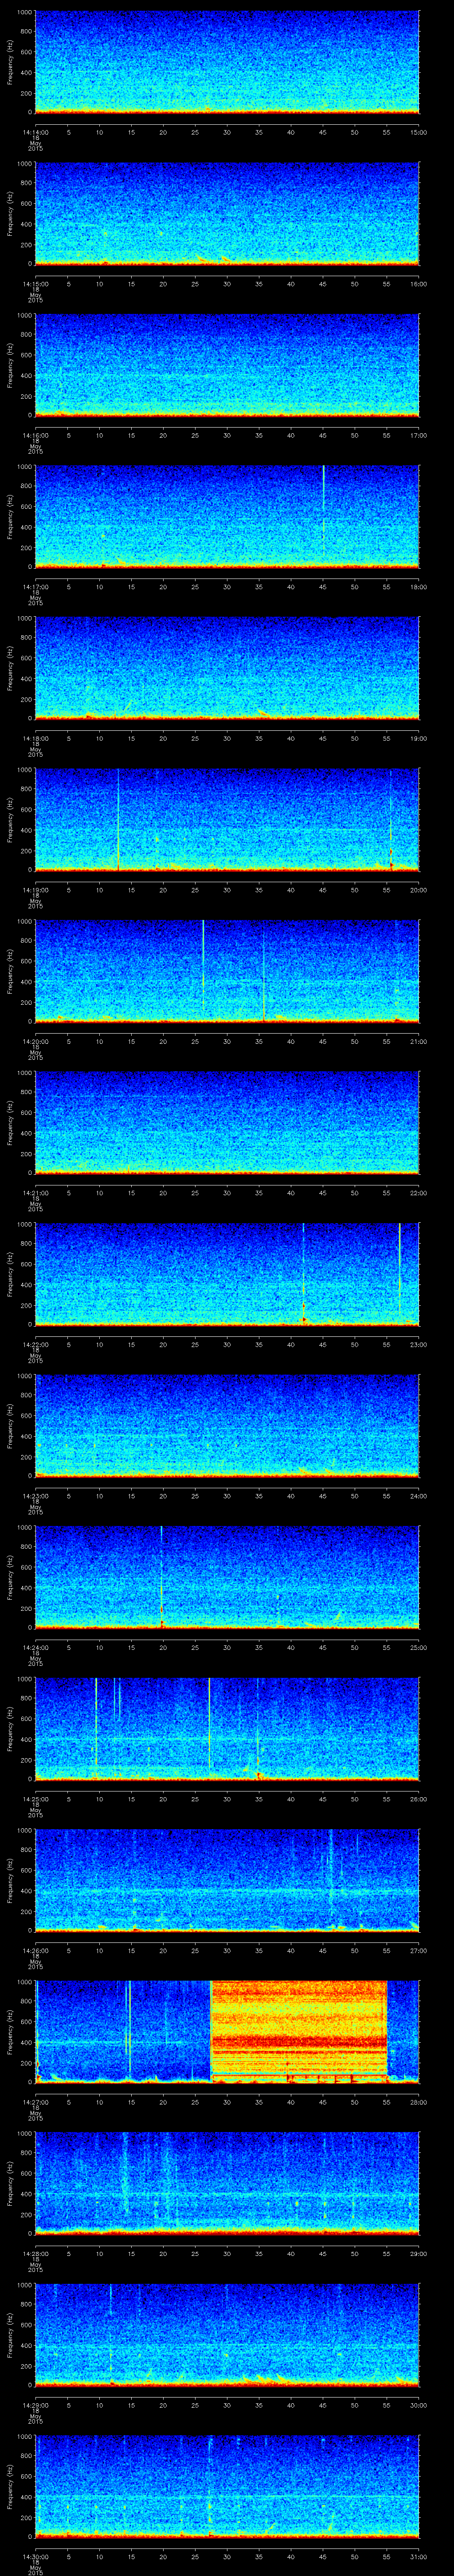
Task: Click the 14:25:00 start time label
Action: (x=35, y=1799)
